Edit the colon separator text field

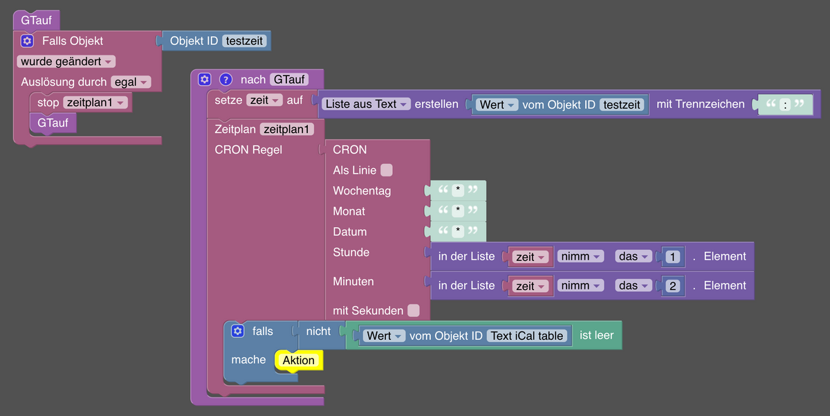click(x=785, y=105)
